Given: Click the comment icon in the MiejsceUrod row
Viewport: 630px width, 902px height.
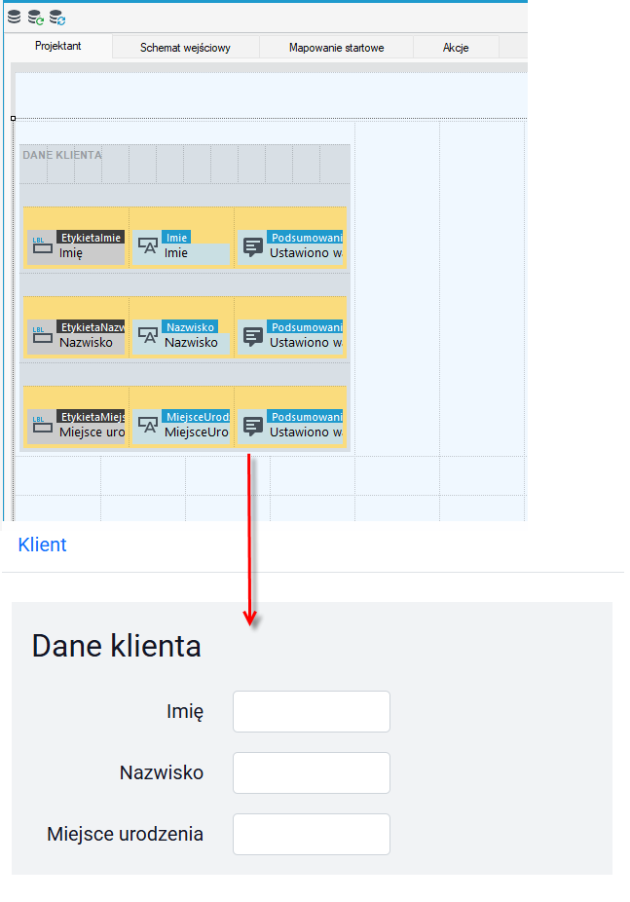Looking at the screenshot, I should tap(253, 427).
